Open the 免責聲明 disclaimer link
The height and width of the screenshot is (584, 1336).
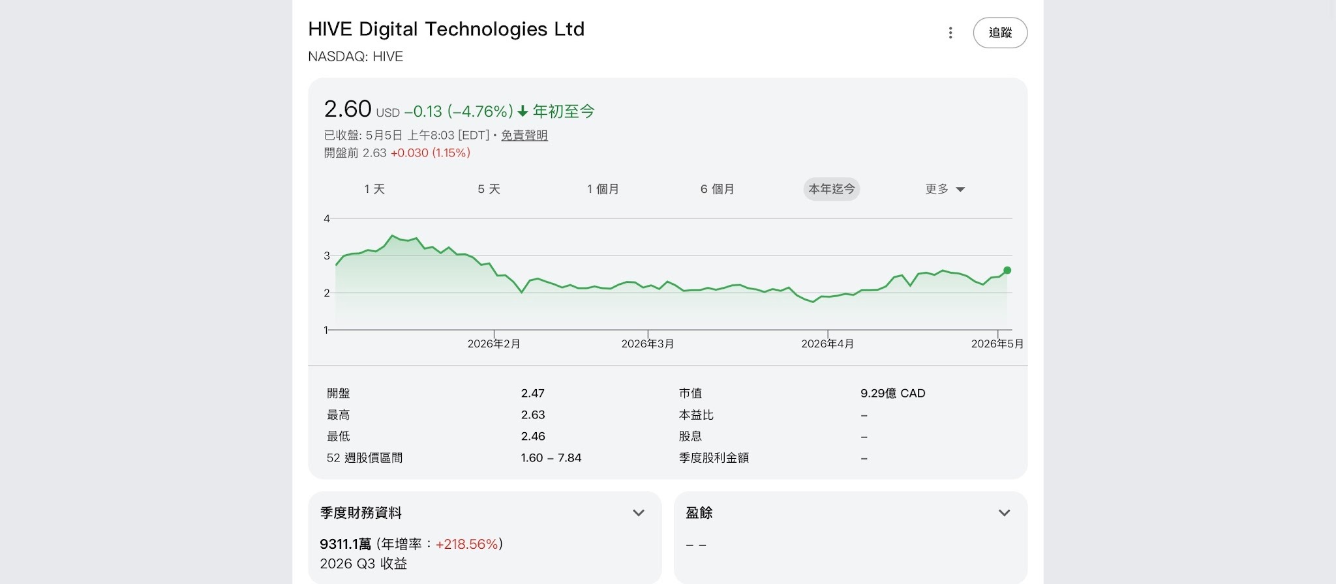(x=524, y=135)
